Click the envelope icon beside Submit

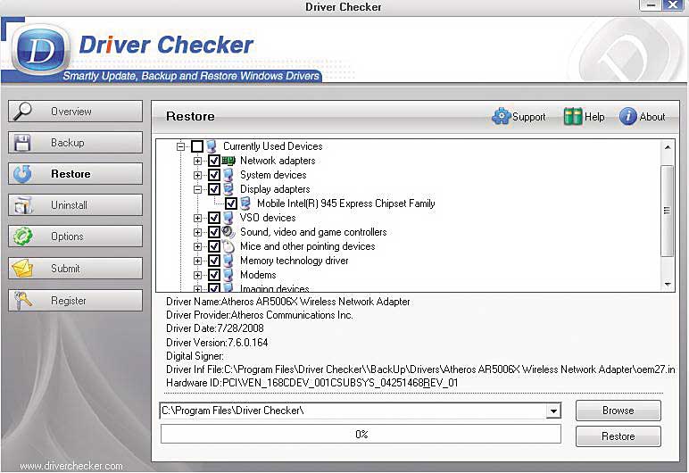point(22,268)
